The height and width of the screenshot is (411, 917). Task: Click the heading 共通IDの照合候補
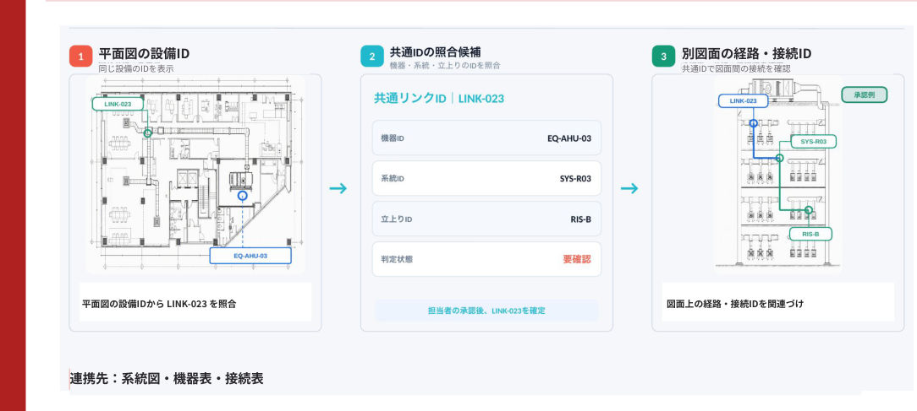pyautogui.click(x=435, y=52)
